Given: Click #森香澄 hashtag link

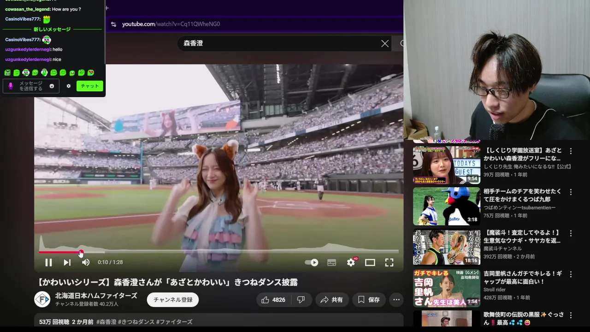Looking at the screenshot, I should [x=106, y=322].
